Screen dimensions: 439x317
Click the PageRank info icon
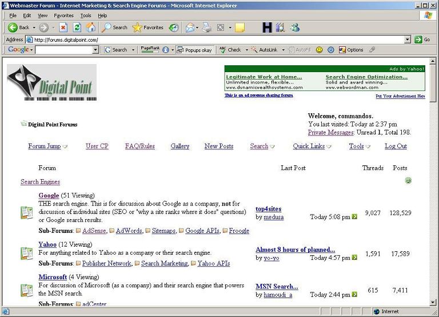coord(166,50)
